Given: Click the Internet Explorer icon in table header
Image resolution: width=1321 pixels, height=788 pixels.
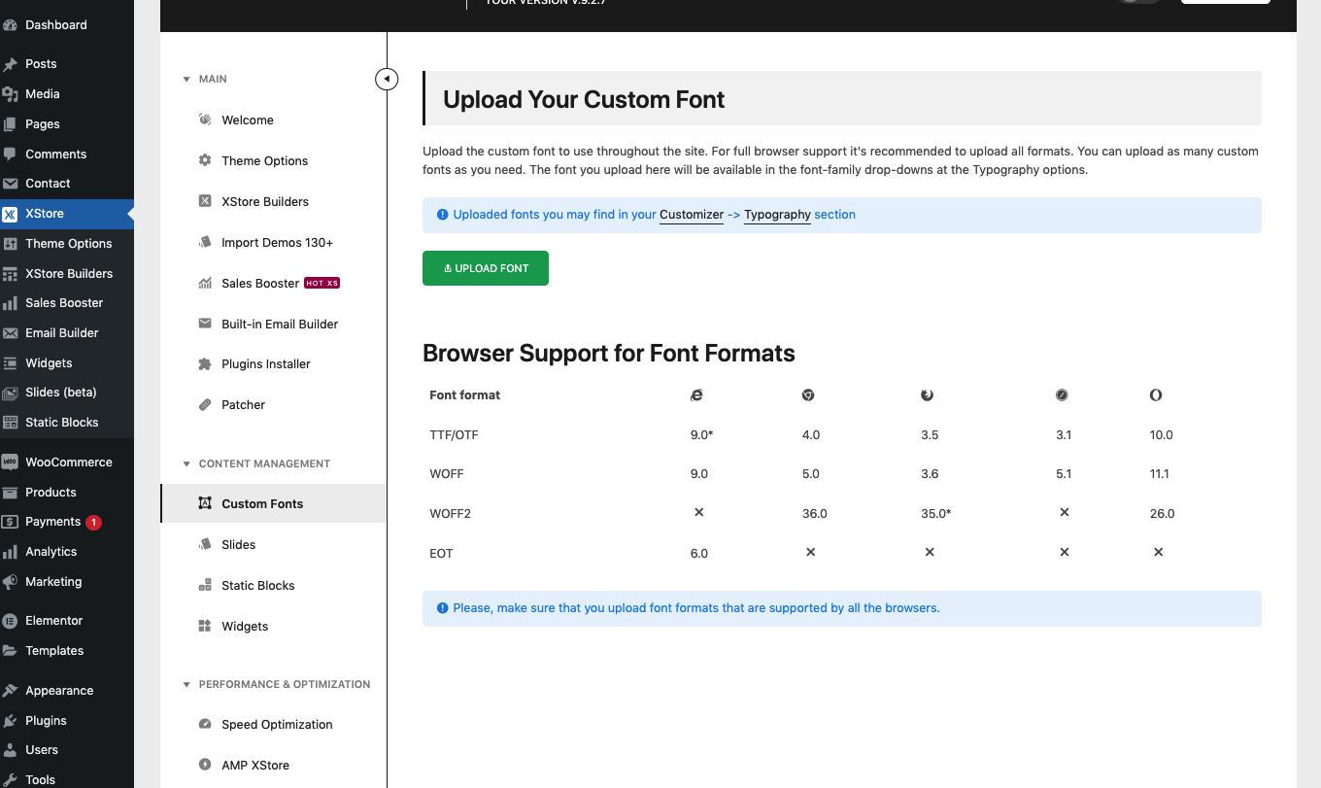Looking at the screenshot, I should click(696, 395).
